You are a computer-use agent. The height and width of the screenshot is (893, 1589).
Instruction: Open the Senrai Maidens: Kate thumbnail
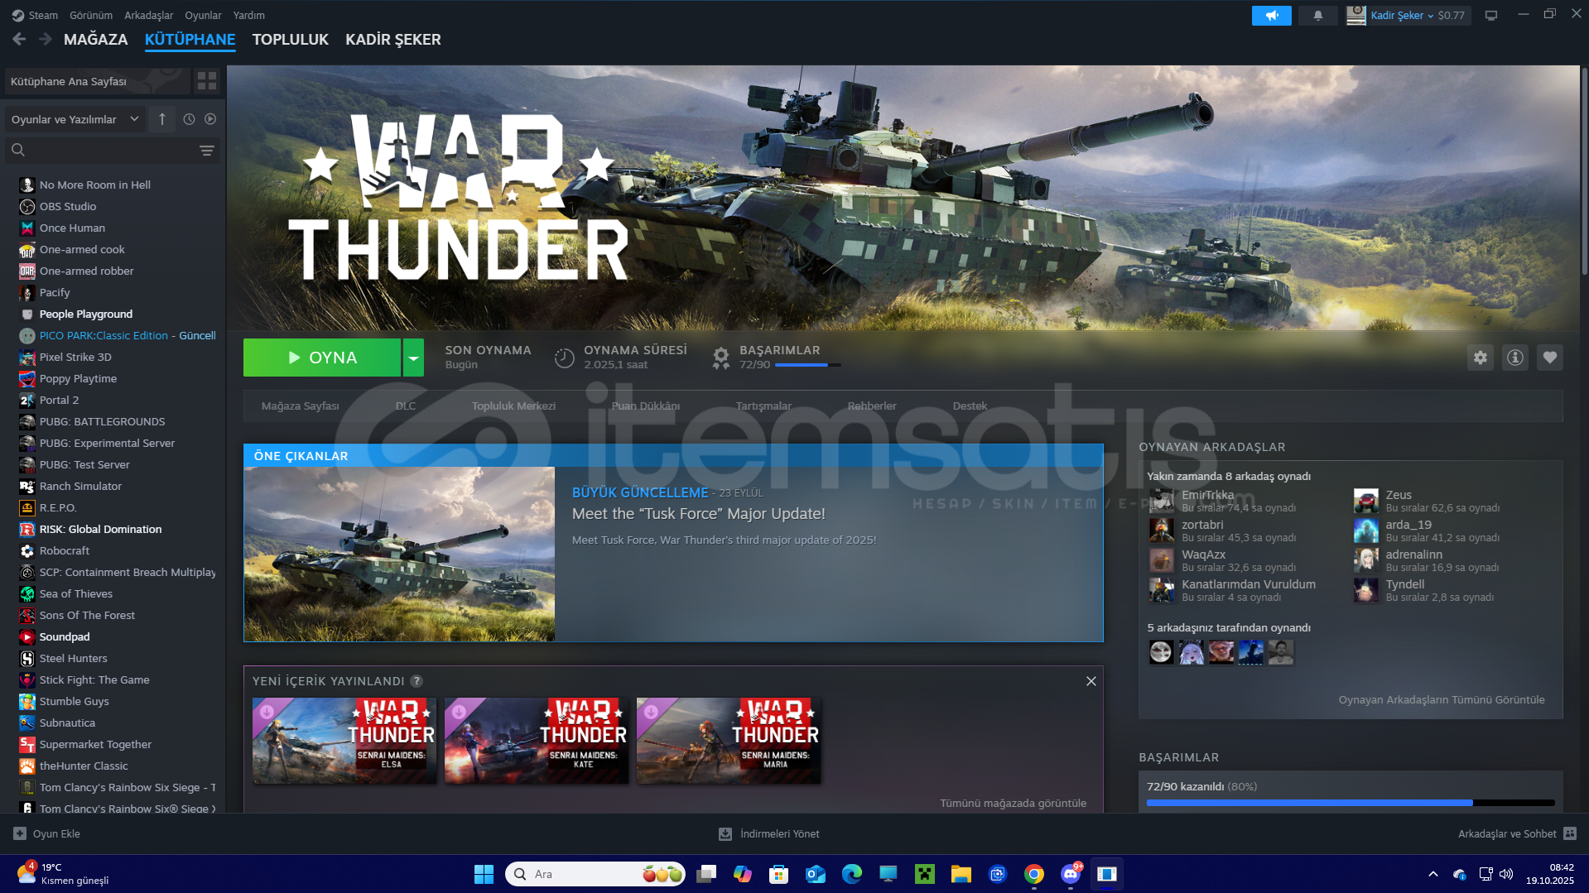537,741
